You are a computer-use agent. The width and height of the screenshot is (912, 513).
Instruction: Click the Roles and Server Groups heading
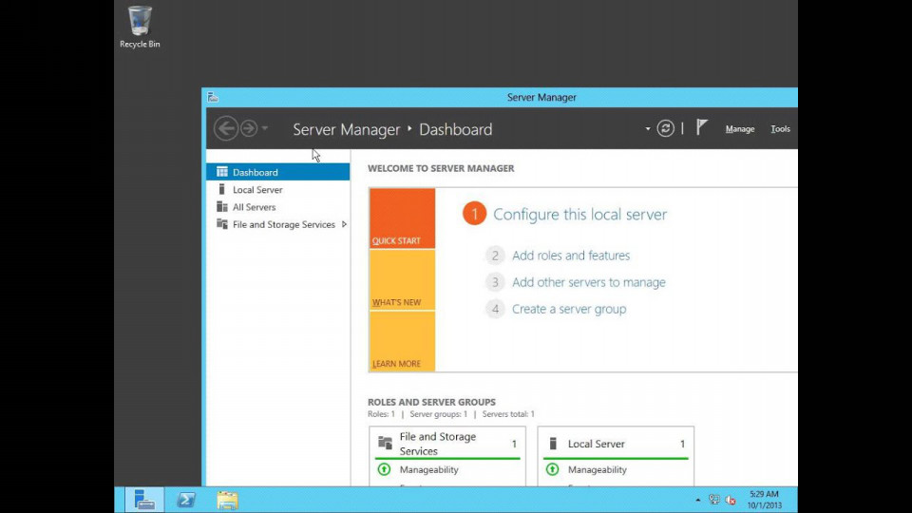point(431,402)
